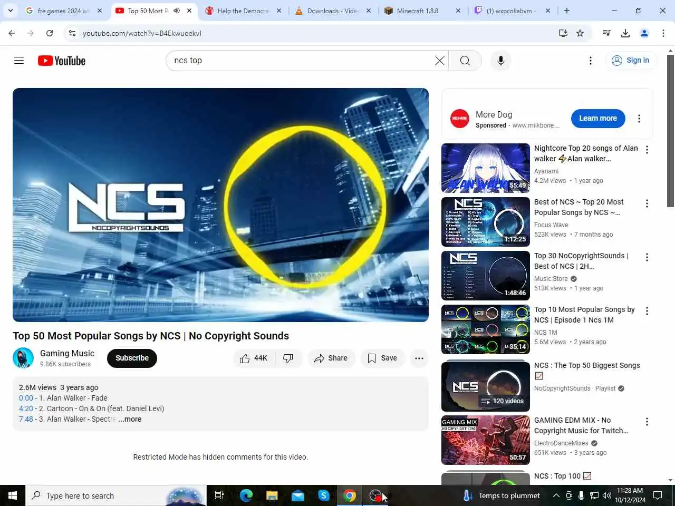Jump to timestamp 0:00 Alan Walker Fade
The height and width of the screenshot is (506, 675).
26,398
